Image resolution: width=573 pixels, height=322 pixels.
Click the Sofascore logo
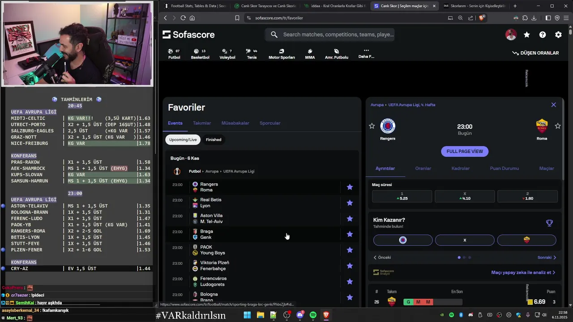(x=188, y=34)
